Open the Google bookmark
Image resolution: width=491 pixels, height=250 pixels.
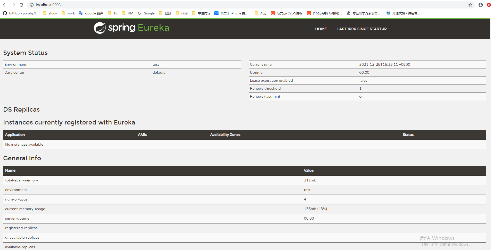click(146, 13)
